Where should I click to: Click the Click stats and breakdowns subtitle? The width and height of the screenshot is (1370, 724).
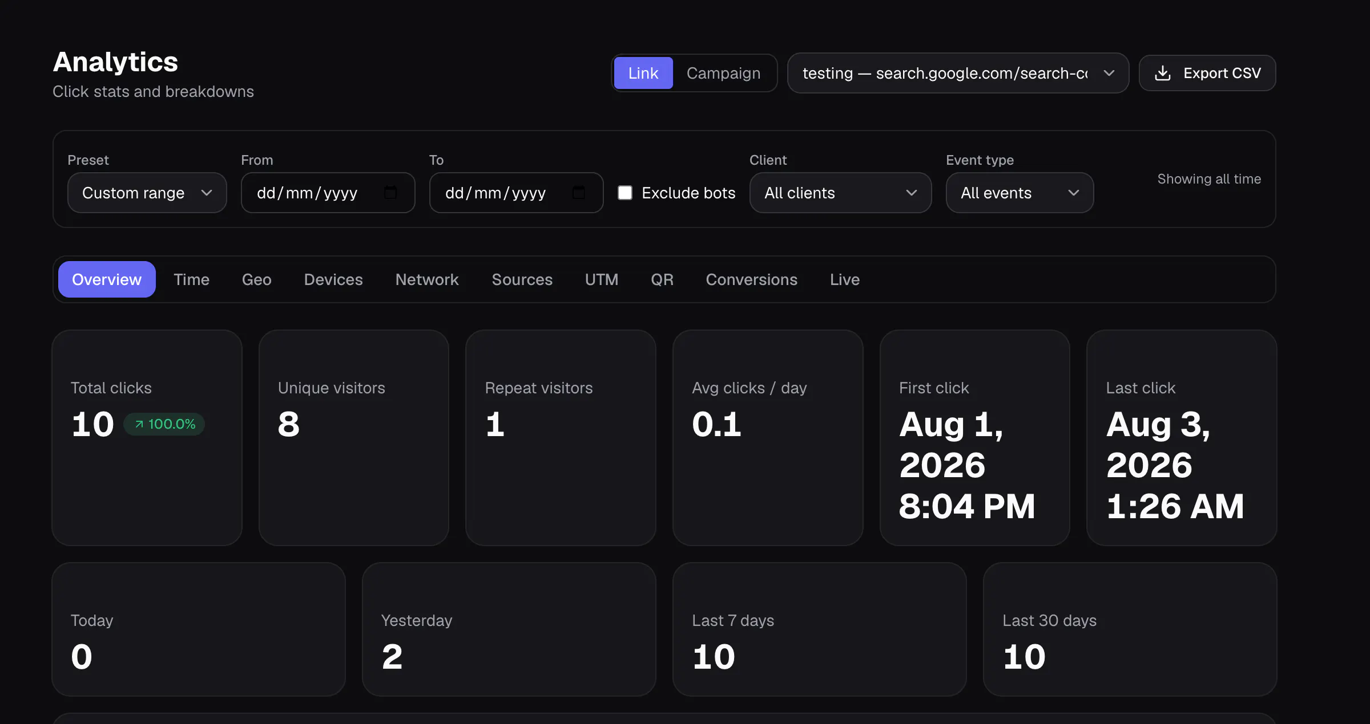pos(153,91)
